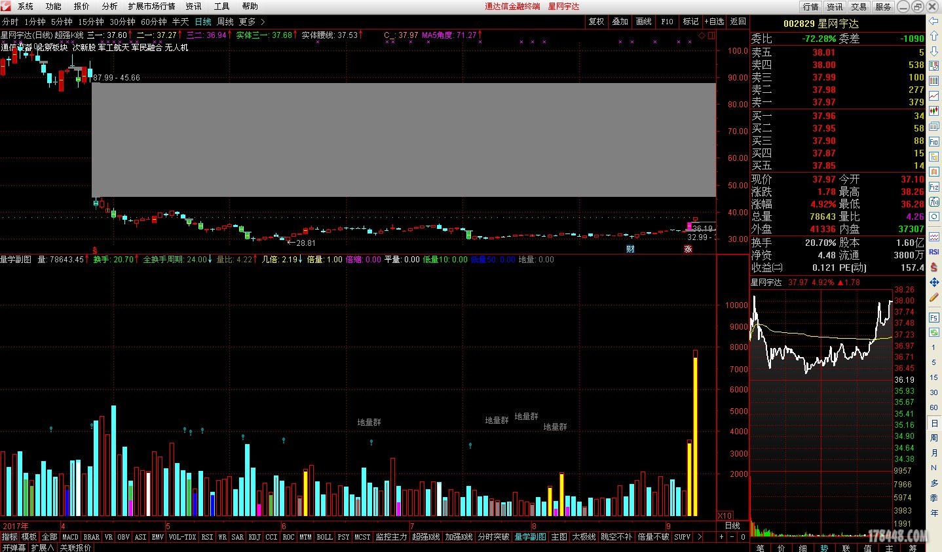This screenshot has width=942, height=552.
Task: Select the 月 monthly period in right sidebar
Action: [933, 453]
